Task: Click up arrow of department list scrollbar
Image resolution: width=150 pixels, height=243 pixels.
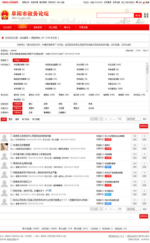Action: point(147,64)
